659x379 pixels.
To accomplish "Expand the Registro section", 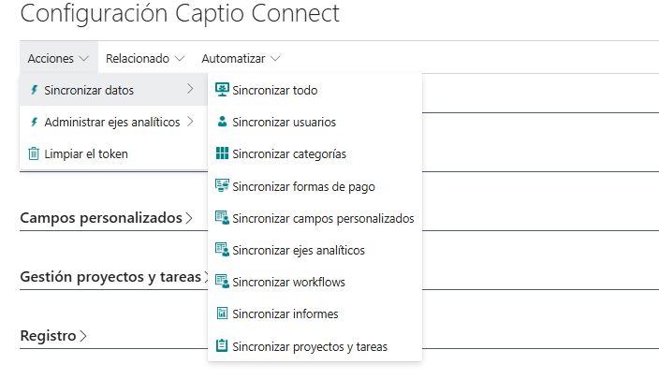I will coord(53,336).
